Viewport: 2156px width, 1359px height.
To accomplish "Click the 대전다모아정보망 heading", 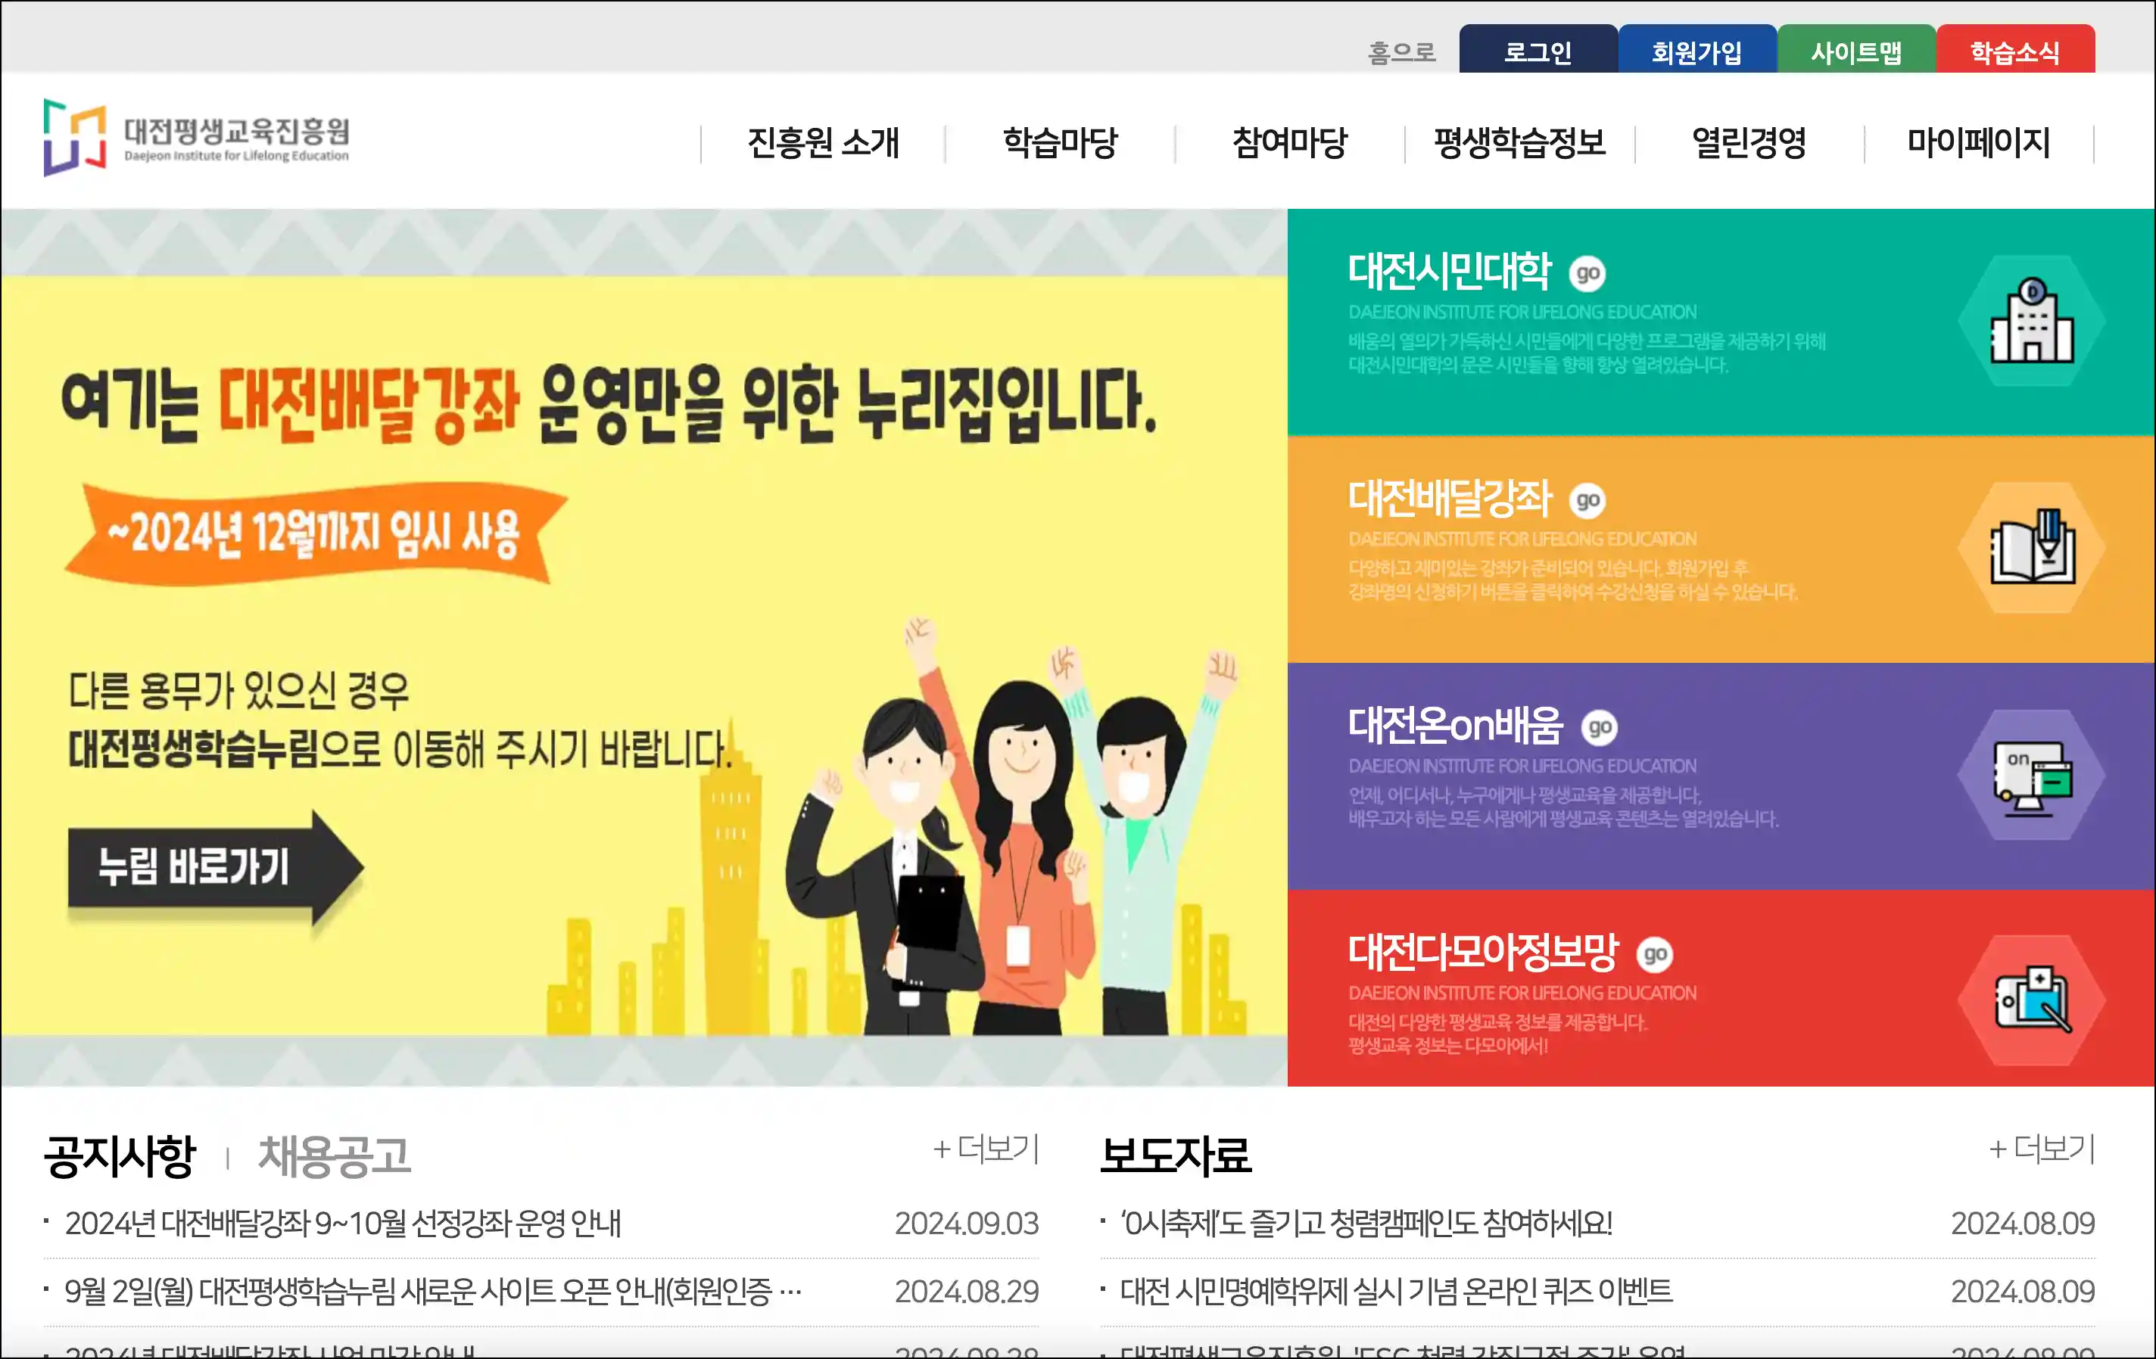I will point(1484,953).
